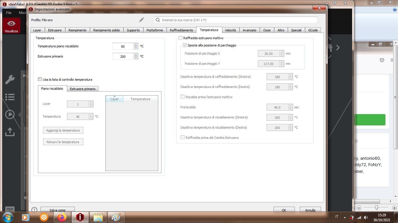398x223 pixels.
Task: Click the zoom slider in right window
Action: pos(376,207)
